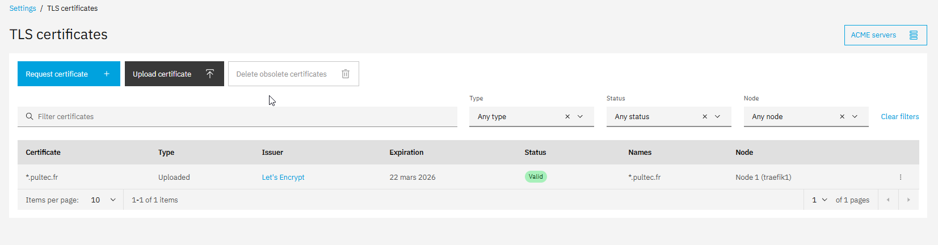
Task: Open the page number selector
Action: coord(819,200)
